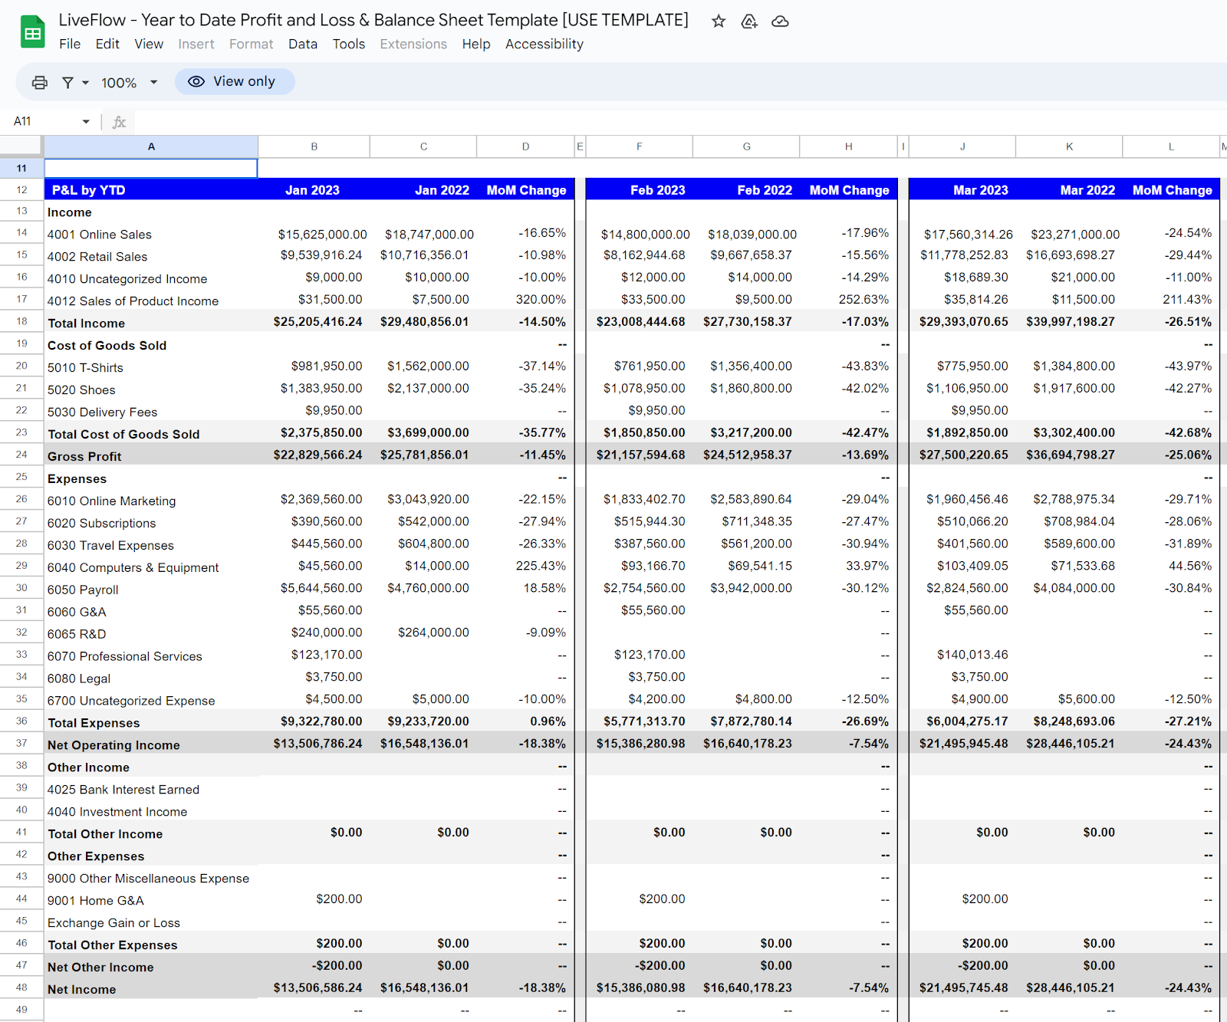Open the Data menu
Screen dimensions: 1227x1022
[303, 44]
